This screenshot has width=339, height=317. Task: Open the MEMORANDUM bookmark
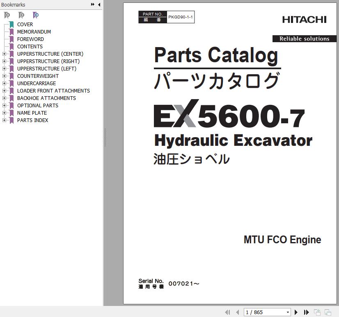(x=34, y=32)
